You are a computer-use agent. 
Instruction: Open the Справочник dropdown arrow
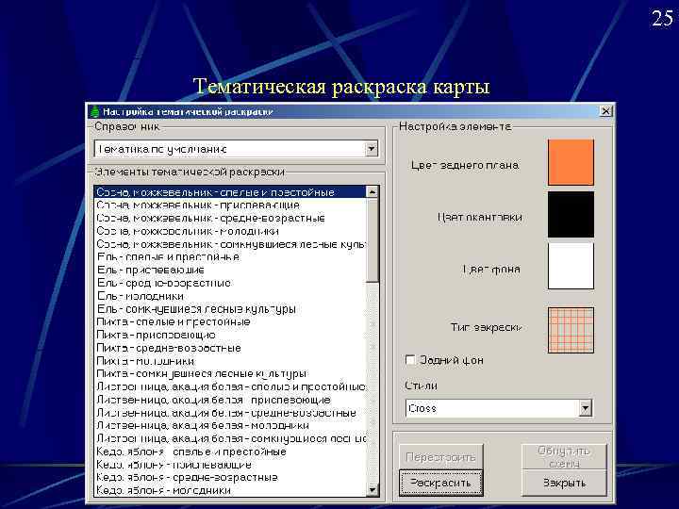pyautogui.click(x=372, y=149)
